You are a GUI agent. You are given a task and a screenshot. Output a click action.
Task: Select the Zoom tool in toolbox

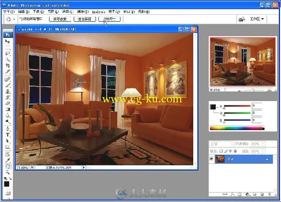click(x=8, y=172)
